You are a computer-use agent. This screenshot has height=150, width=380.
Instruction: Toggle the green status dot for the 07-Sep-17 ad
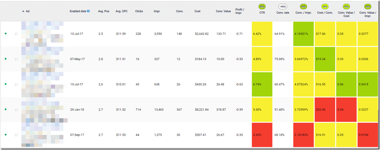coord(6,135)
